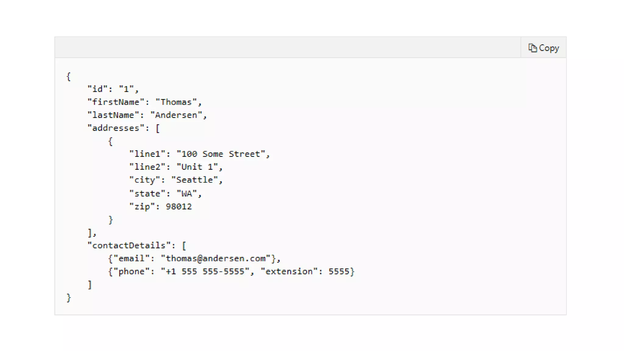Click the "Andersen" lastName value
This screenshot has height=351, width=624.
(176, 115)
